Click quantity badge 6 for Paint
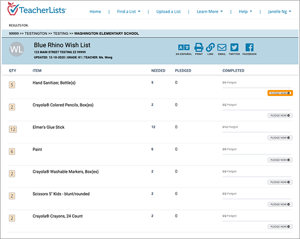The height and width of the screenshot is (239, 300). pos(12,151)
